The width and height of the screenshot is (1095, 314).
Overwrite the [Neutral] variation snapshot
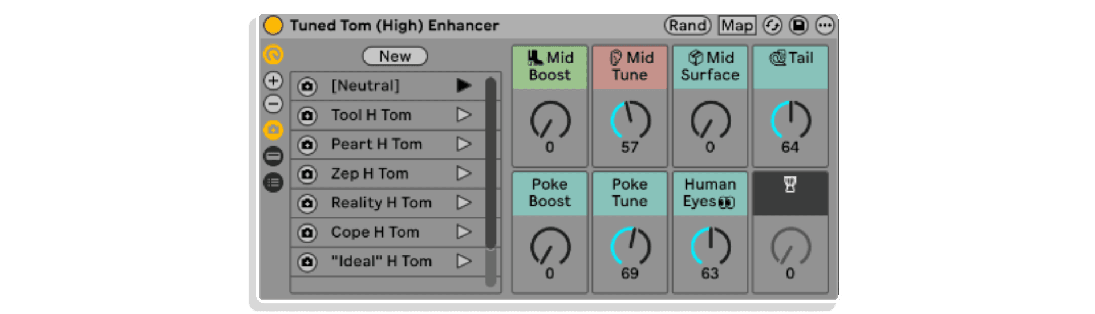[x=307, y=87]
